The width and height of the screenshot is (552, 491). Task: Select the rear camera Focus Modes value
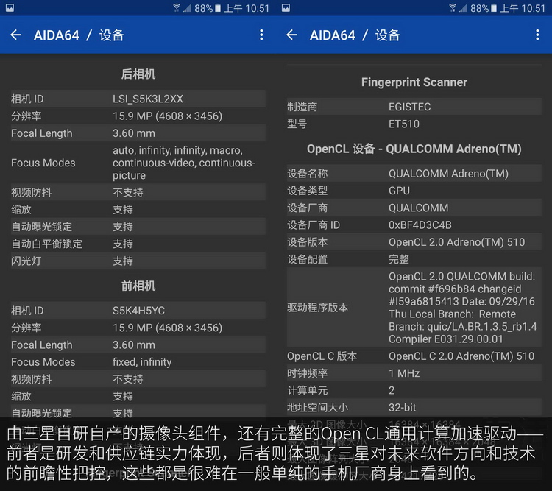click(x=184, y=163)
